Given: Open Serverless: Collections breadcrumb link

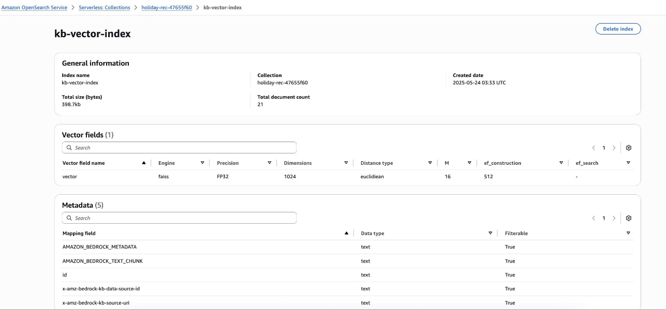Looking at the screenshot, I should (105, 8).
